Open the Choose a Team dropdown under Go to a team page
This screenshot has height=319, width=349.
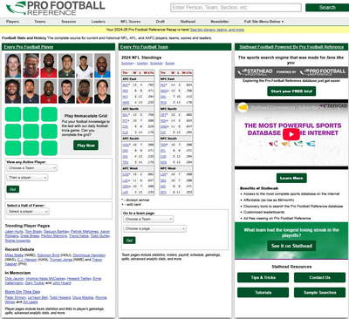coord(148,219)
